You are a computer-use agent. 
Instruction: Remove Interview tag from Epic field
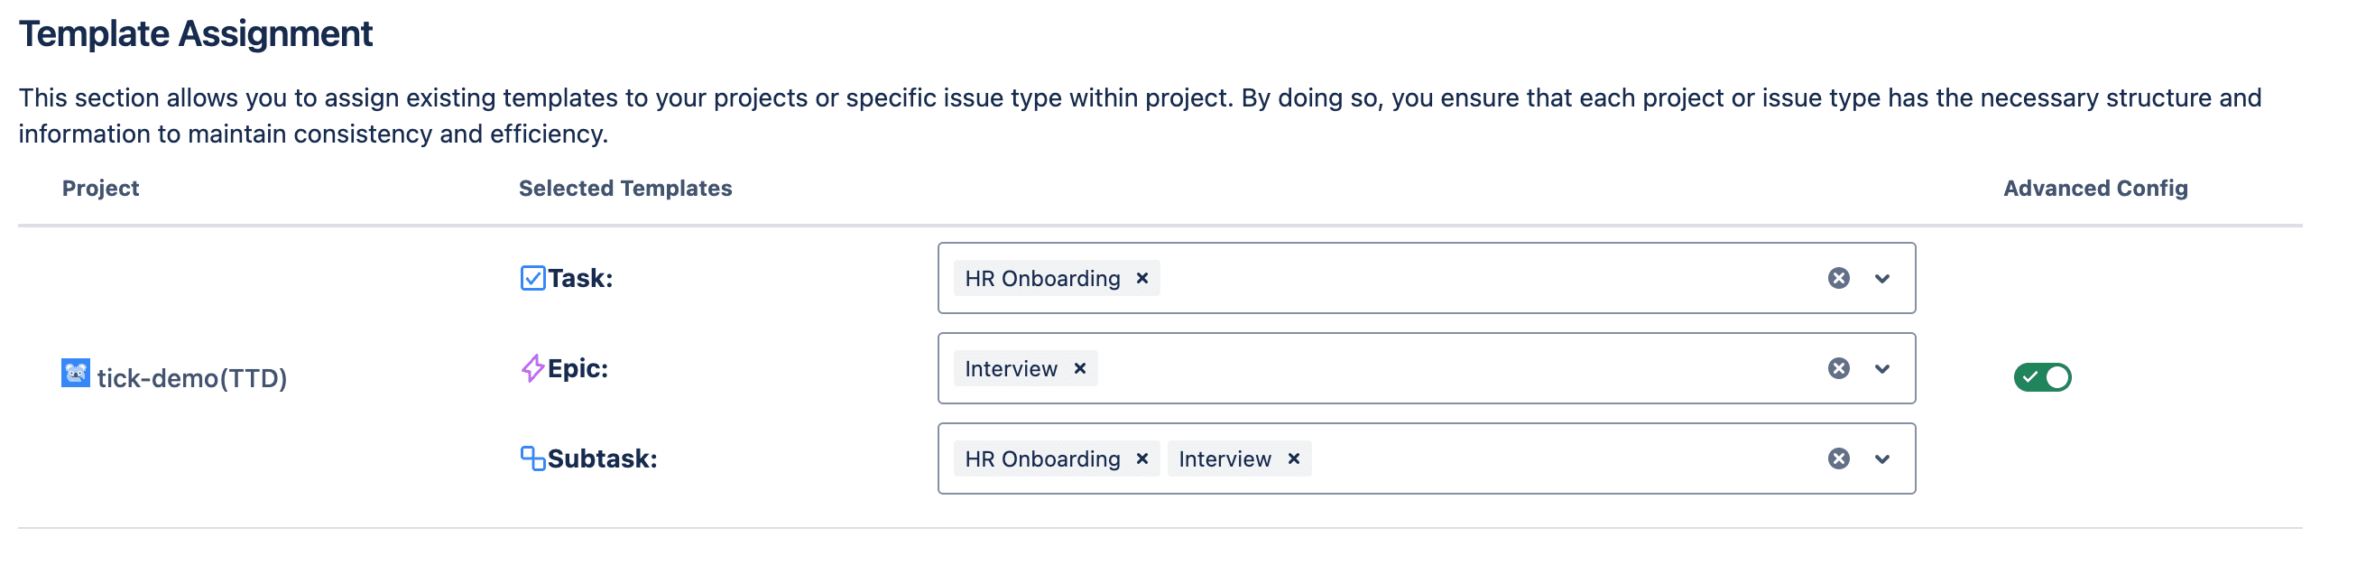1080,368
